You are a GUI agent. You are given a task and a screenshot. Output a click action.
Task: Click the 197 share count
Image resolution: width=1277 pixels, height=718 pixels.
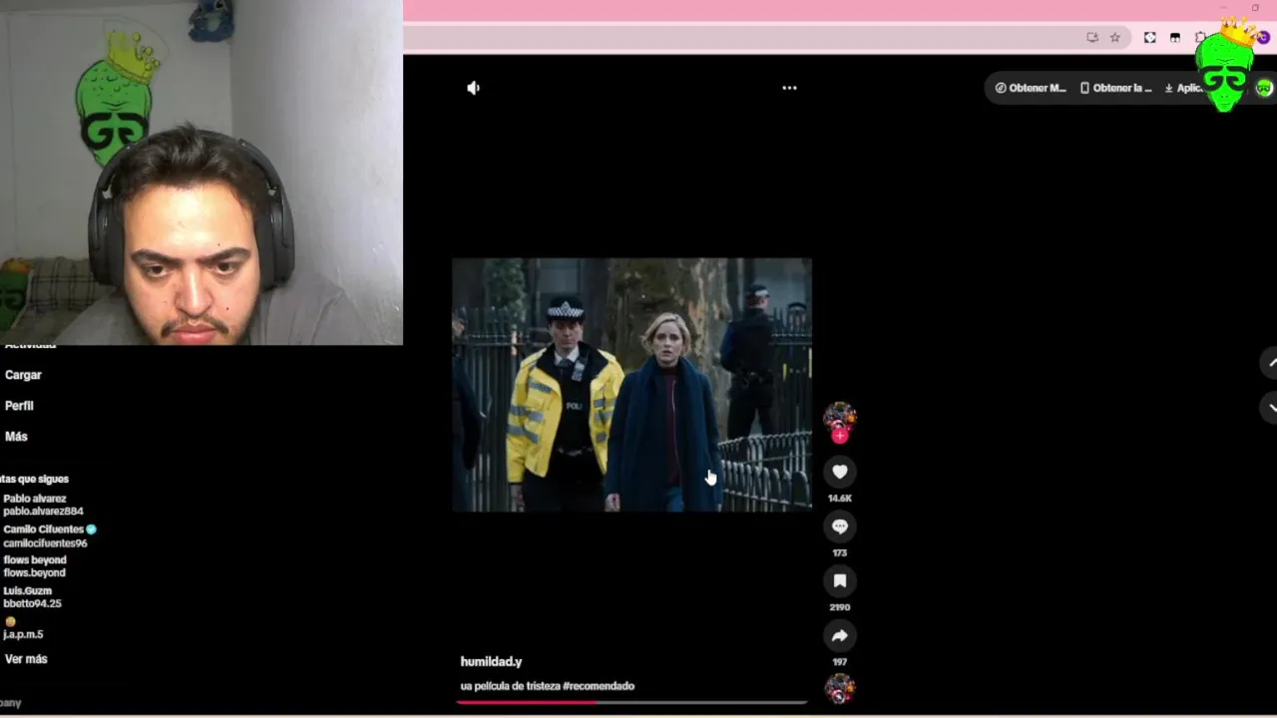coord(840,662)
